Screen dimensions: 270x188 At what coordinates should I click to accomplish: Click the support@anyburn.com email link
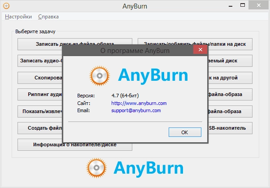(136, 110)
